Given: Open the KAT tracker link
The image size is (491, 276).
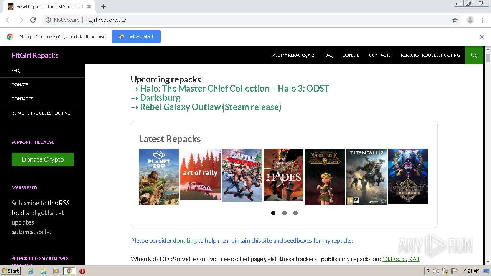Looking at the screenshot, I should pos(414,259).
